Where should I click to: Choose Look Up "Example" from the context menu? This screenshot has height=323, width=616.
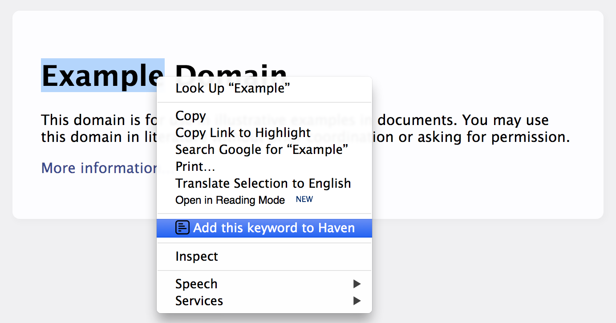(x=233, y=88)
